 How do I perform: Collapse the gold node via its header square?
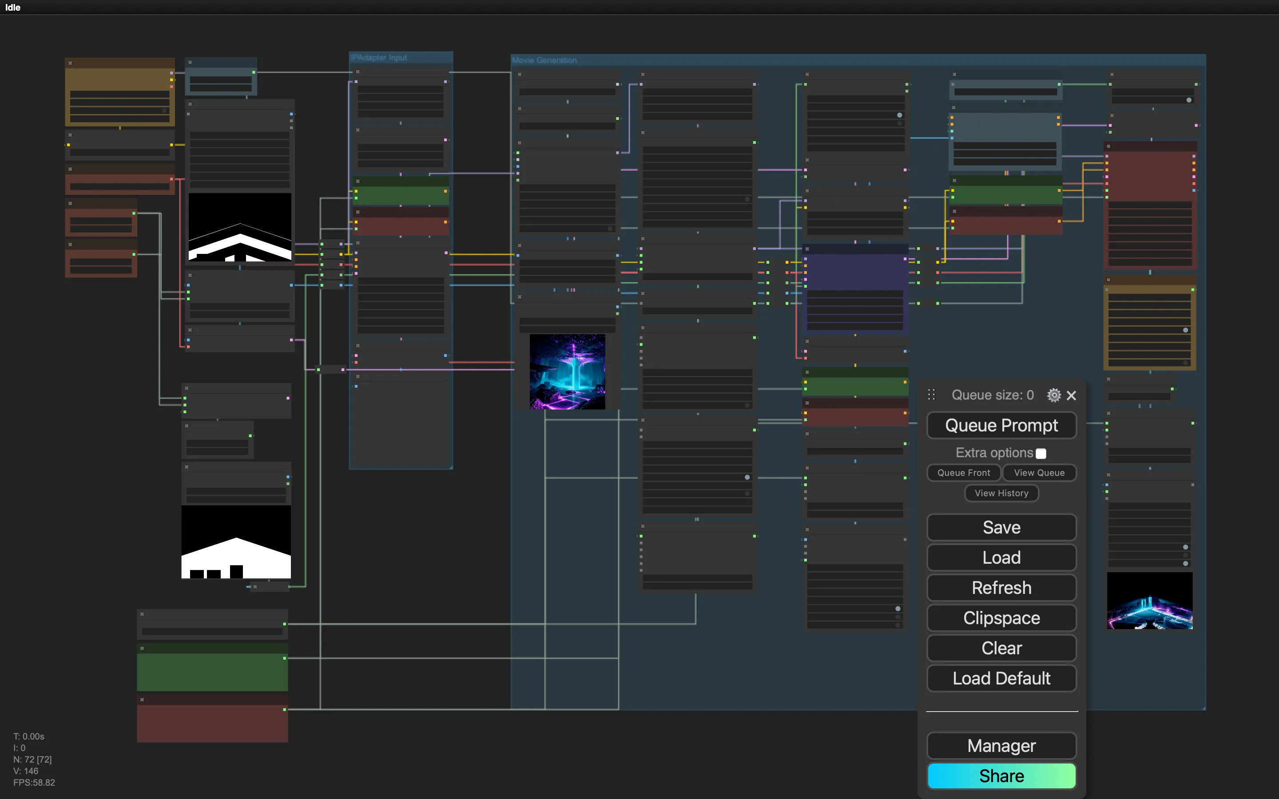point(1109,280)
